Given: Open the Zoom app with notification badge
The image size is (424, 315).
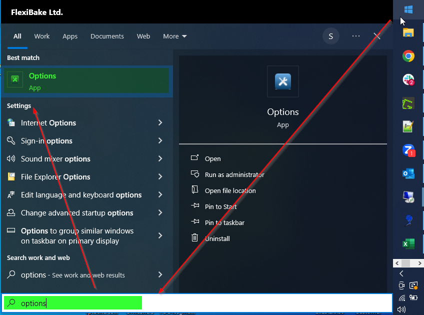Looking at the screenshot, I should (408, 150).
